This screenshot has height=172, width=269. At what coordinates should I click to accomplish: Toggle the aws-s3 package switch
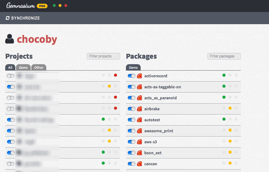click(x=132, y=141)
